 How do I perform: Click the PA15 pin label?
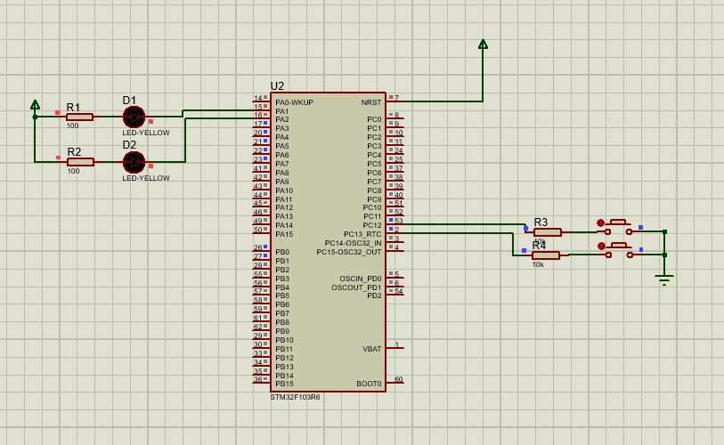[284, 234]
